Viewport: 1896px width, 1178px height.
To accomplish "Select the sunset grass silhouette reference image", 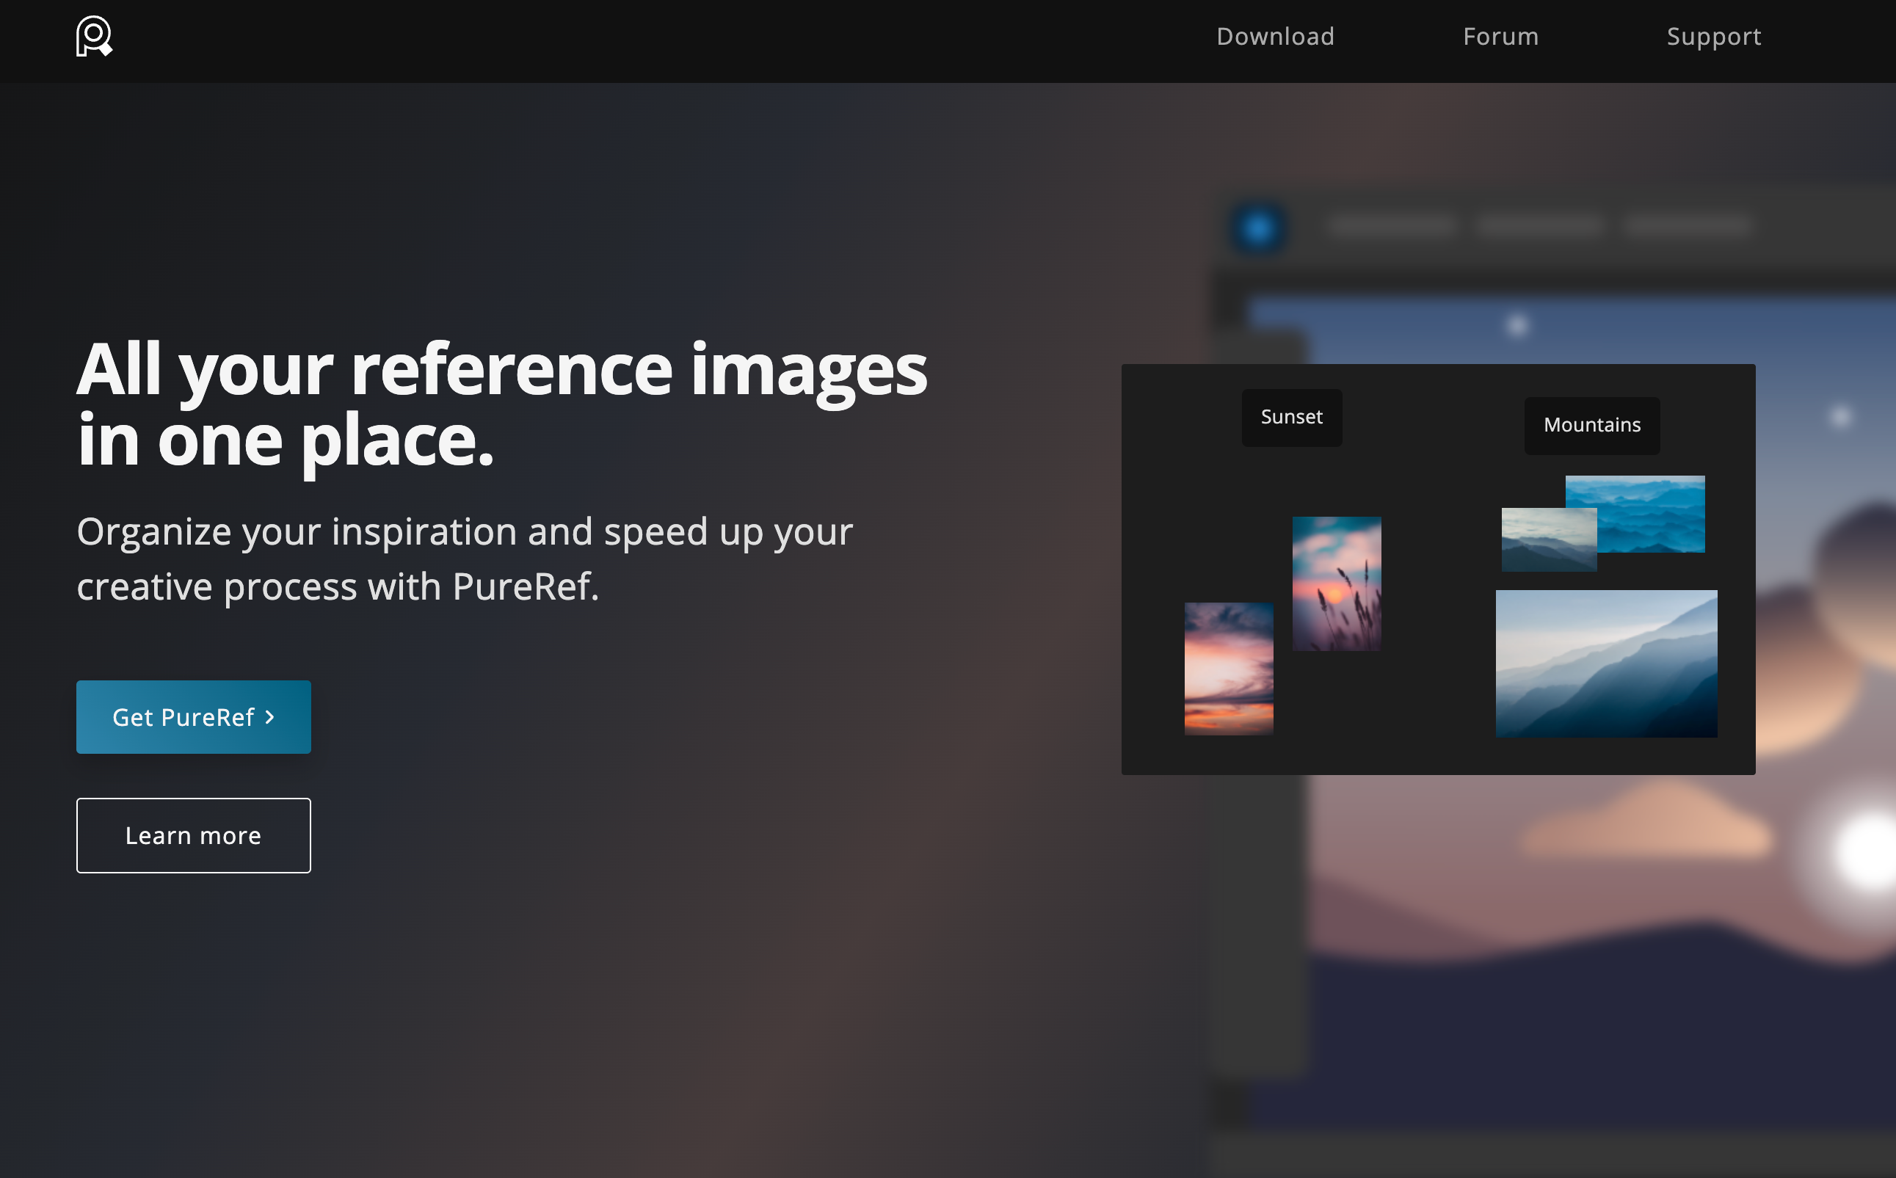I will 1337,582.
